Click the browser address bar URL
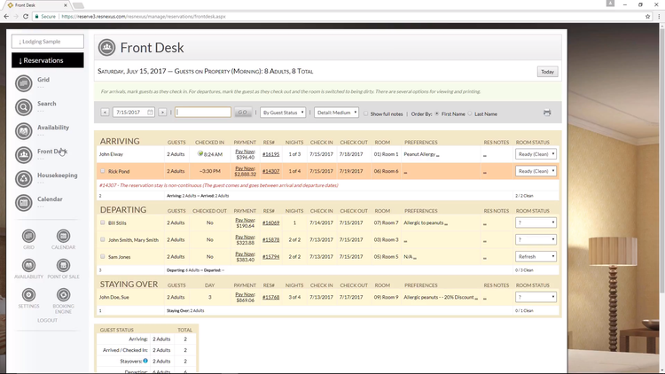665x374 pixels. [144, 17]
